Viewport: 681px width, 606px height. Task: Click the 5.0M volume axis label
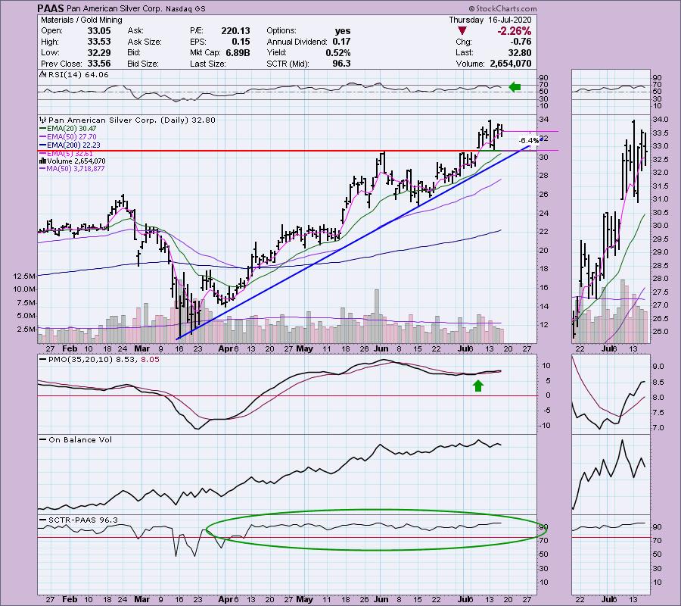click(26, 316)
